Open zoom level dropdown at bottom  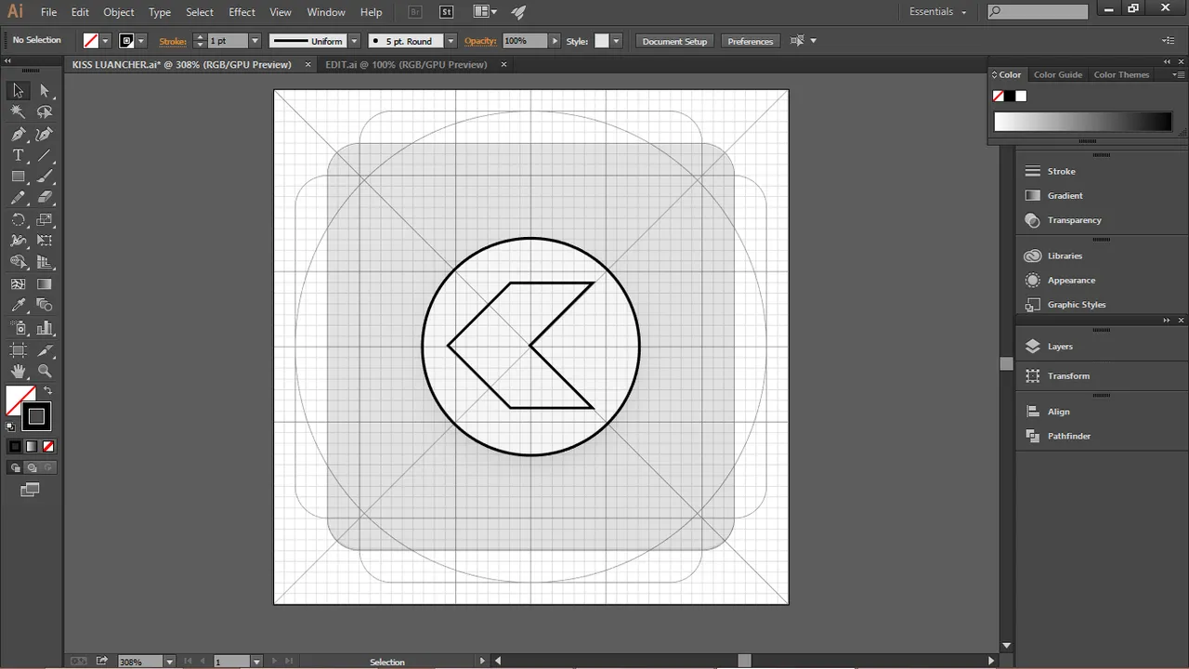[169, 662]
